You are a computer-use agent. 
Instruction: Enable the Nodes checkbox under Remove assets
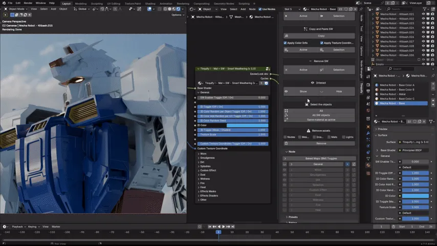pyautogui.click(x=285, y=137)
